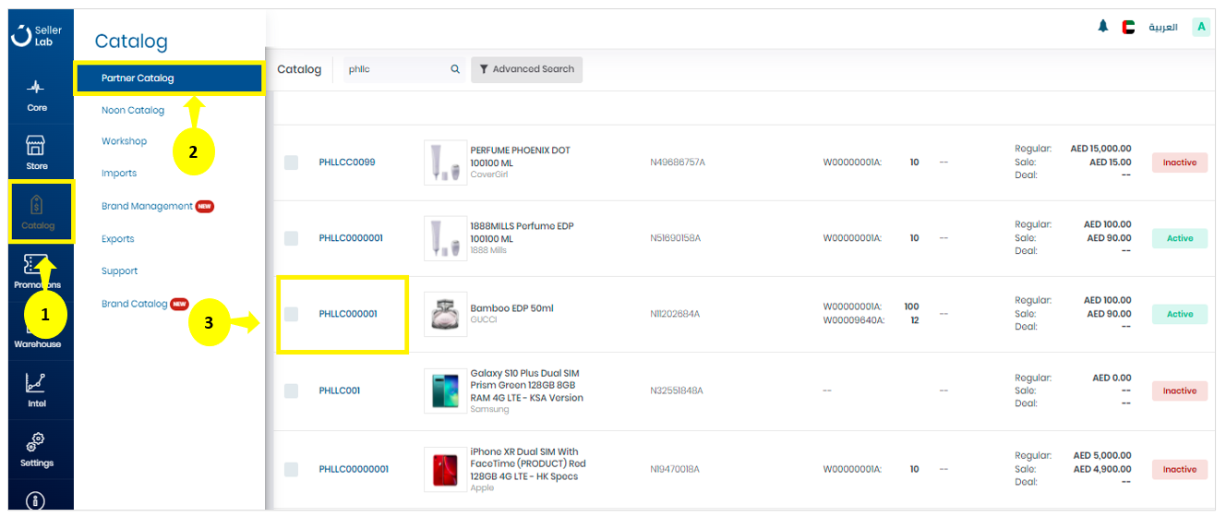The height and width of the screenshot is (529, 1226).
Task: Click noon code N19470018A
Action: pos(675,469)
